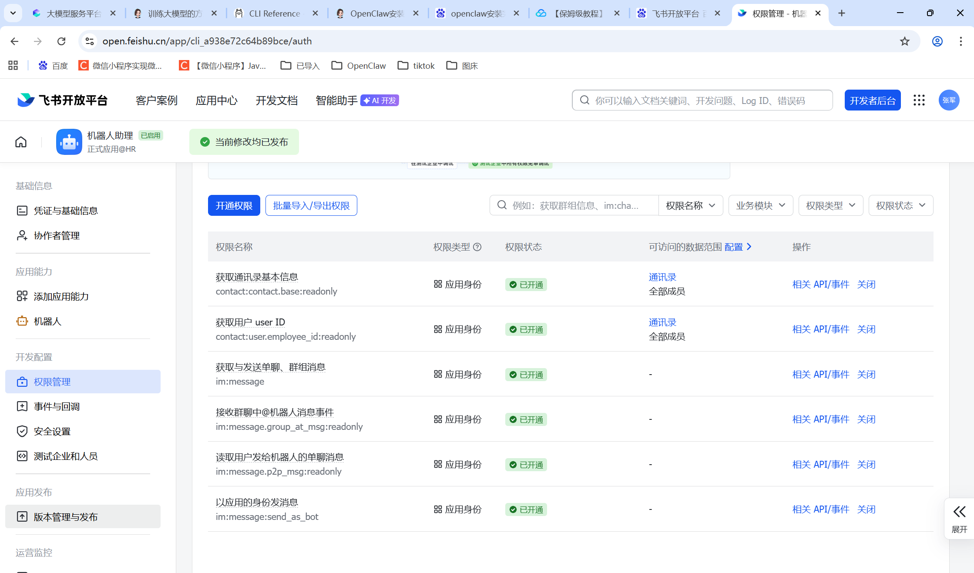This screenshot has height=573, width=974.
Task: Click the 张军 user avatar
Action: point(949,101)
